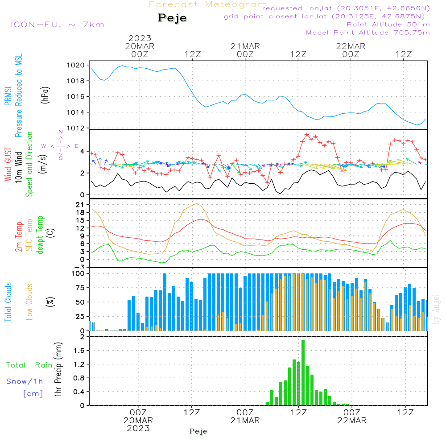446x446 pixels.
Task: Click the requested lon,lat coordinates line
Action: coord(346,8)
